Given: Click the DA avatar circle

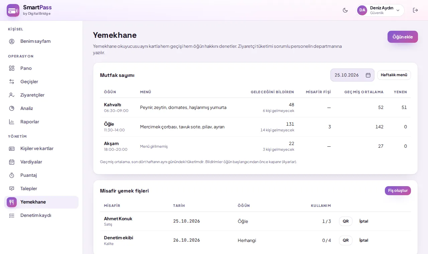Looking at the screenshot, I should [x=362, y=10].
